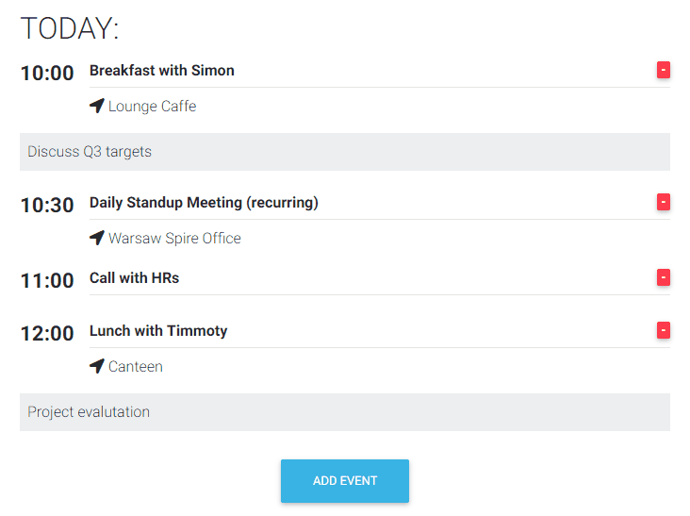Click the 10:00 time label
Screen dimensions: 690x516
pyautogui.click(x=47, y=73)
